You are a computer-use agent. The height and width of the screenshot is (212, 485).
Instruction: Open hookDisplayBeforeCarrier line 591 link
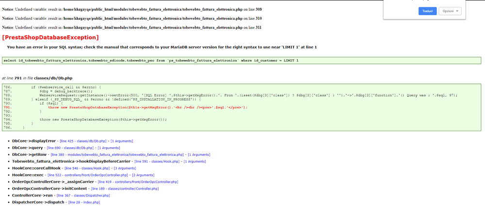pyautogui.click(x=157, y=161)
